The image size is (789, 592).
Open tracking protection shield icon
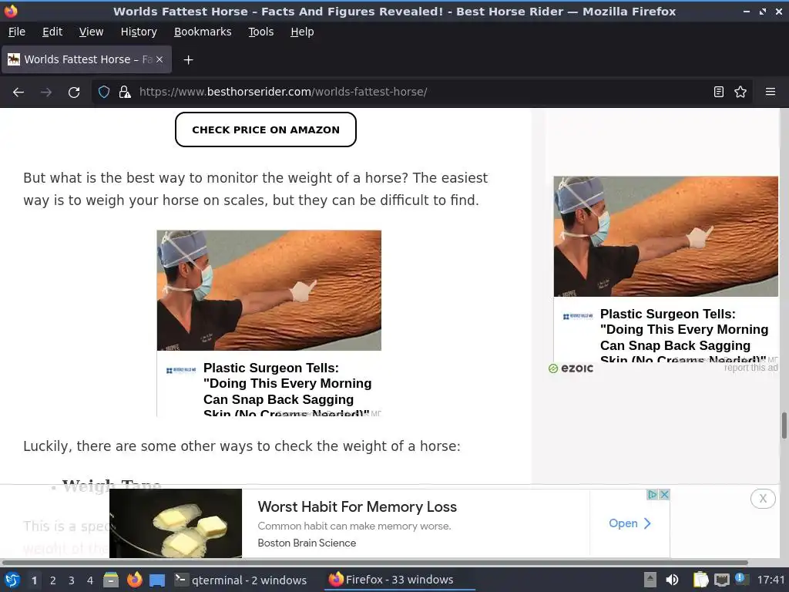click(x=104, y=92)
